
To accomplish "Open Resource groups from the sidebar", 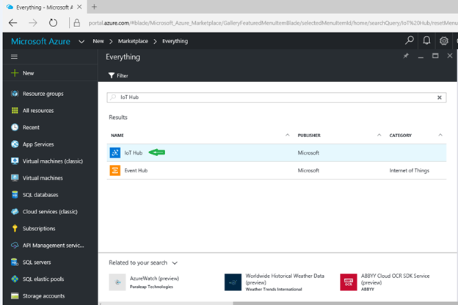I will pos(43,94).
